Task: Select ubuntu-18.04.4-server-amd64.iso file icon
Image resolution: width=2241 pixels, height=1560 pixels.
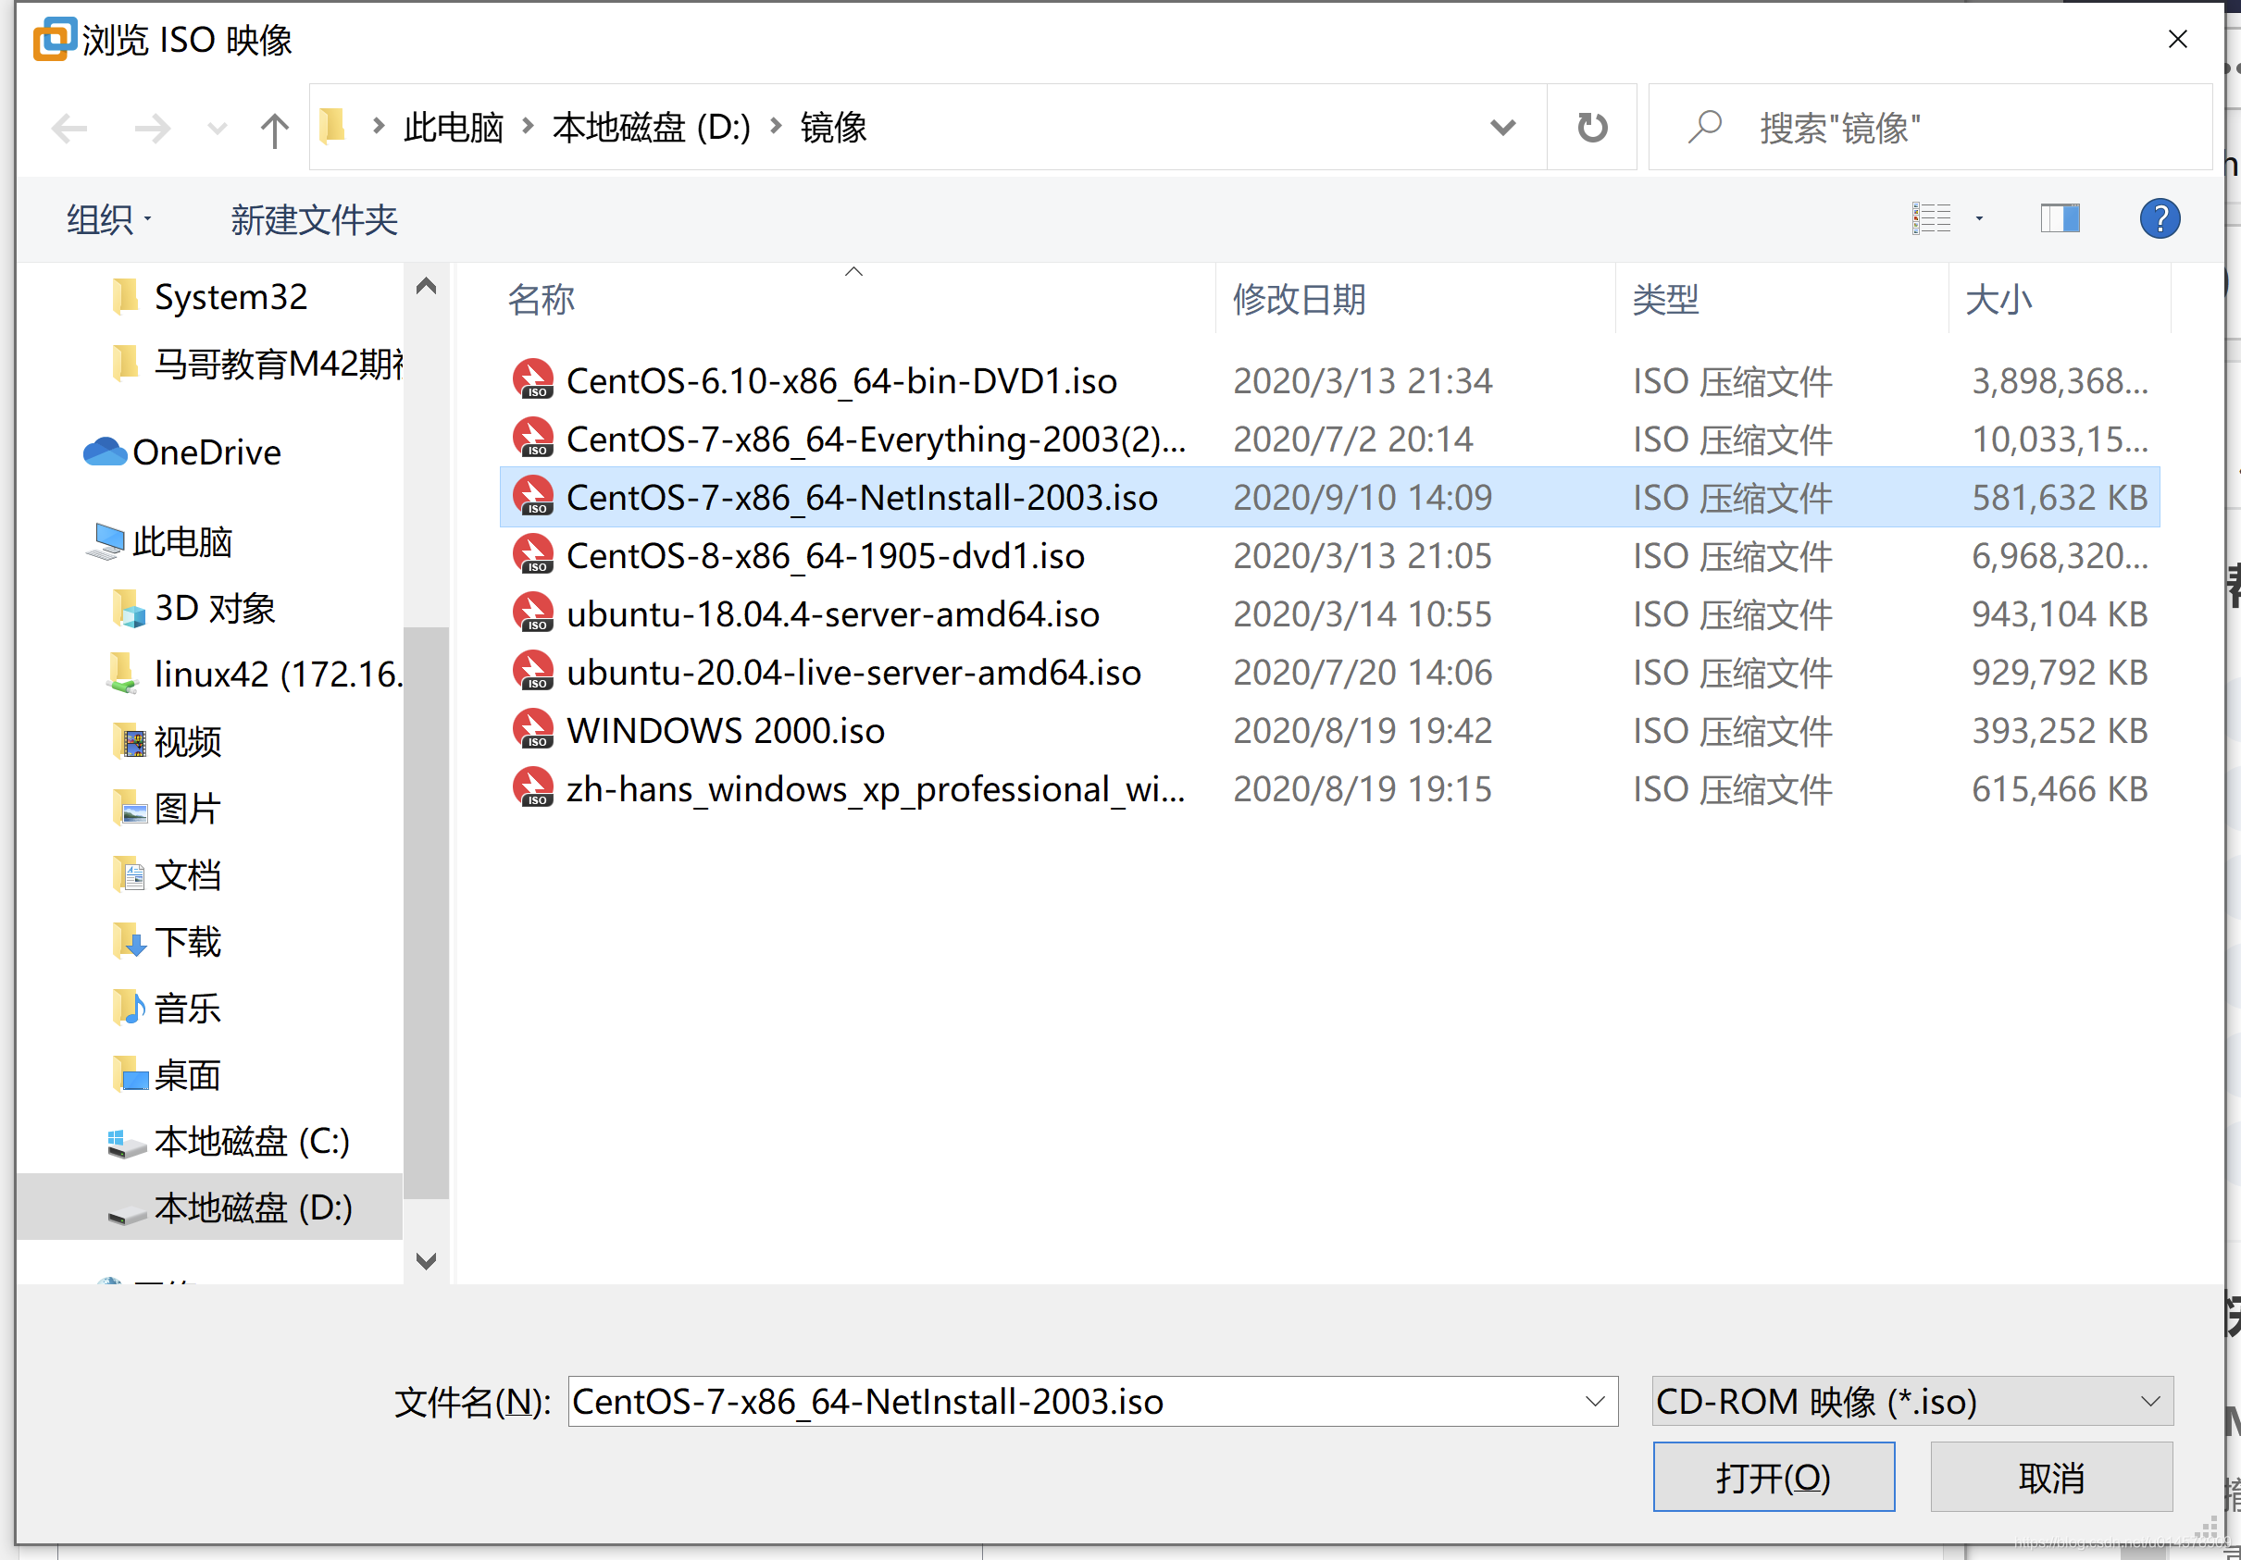Action: pyautogui.click(x=533, y=613)
